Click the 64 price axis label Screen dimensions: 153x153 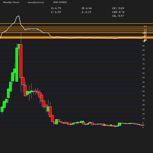144,73
